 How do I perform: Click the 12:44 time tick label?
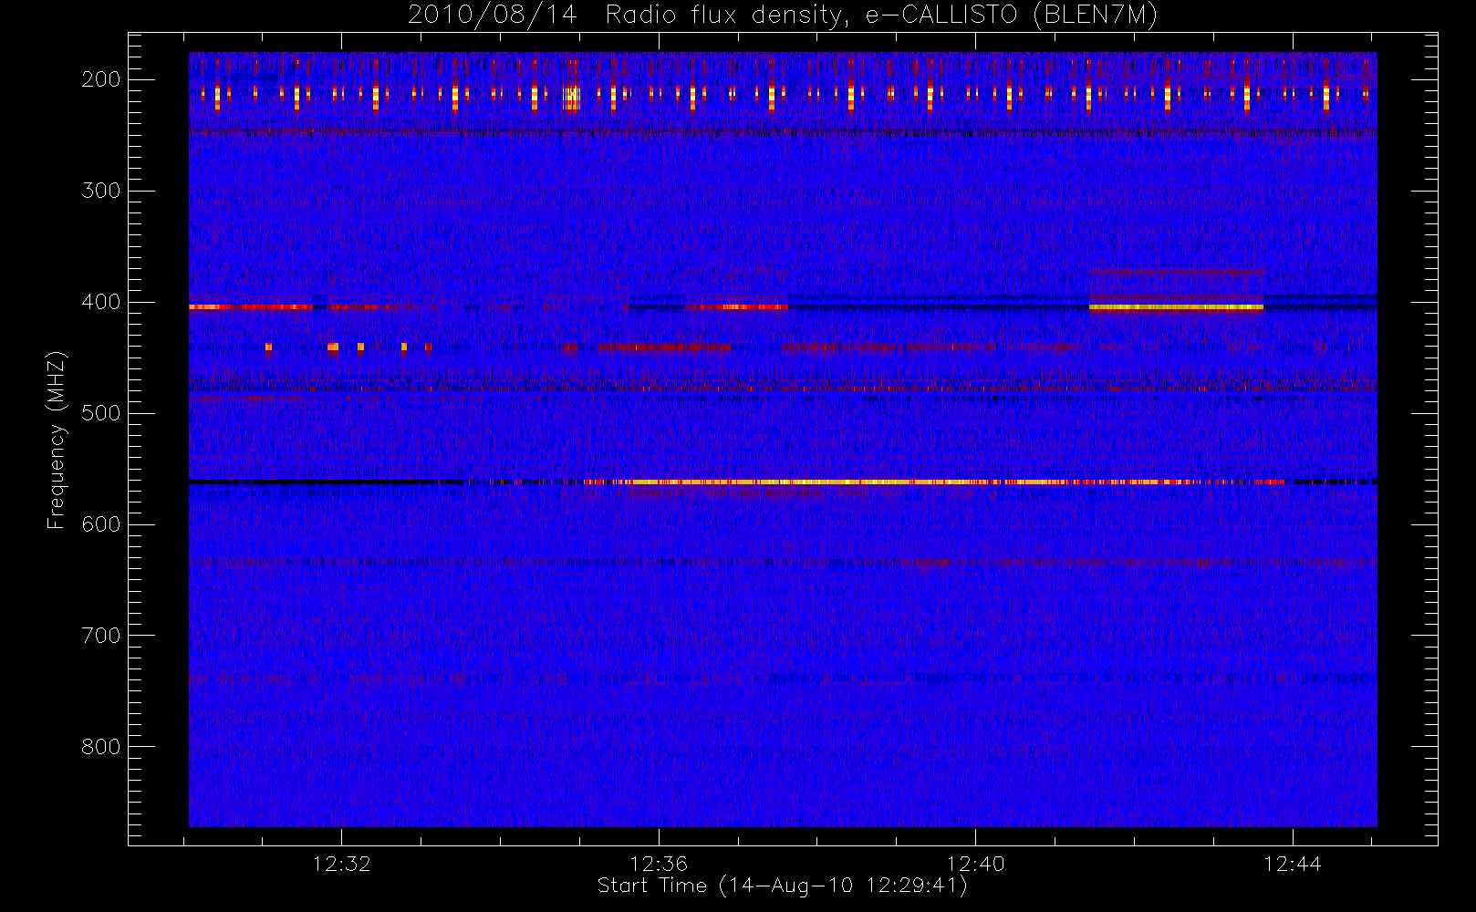click(1293, 864)
